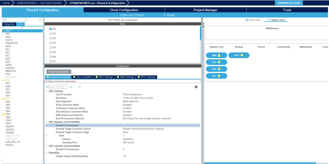Click the parameter search field

coord(58,87)
